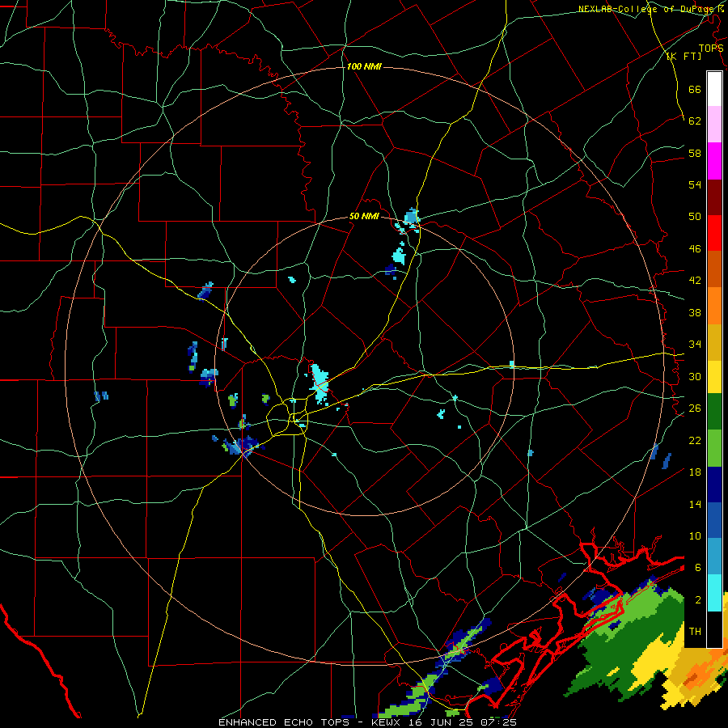Click the legend value "50"
The image size is (728, 728).
point(695,217)
